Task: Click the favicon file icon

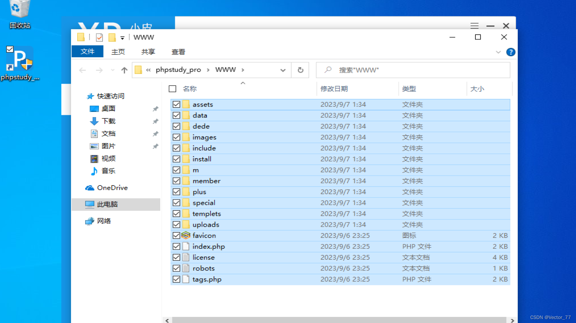Action: (186, 235)
